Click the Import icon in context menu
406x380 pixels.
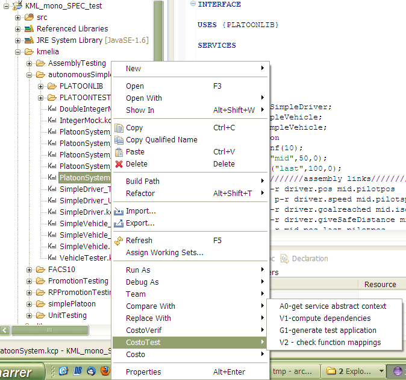click(119, 211)
